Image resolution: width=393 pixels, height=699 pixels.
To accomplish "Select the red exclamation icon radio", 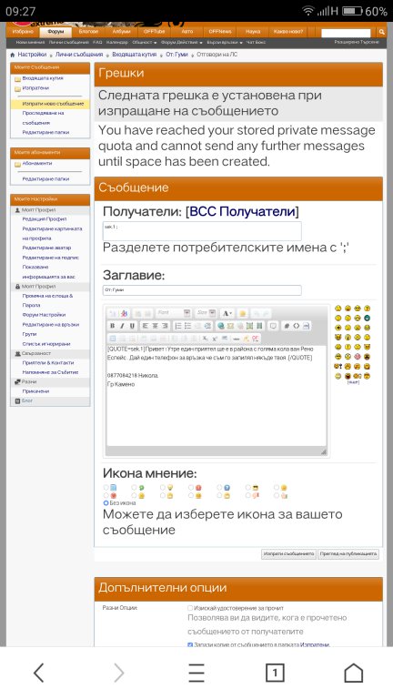I will pos(191,488).
